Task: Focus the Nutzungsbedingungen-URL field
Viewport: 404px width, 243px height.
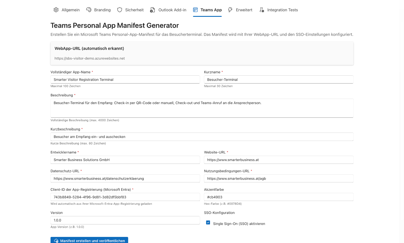Action: (x=279, y=178)
